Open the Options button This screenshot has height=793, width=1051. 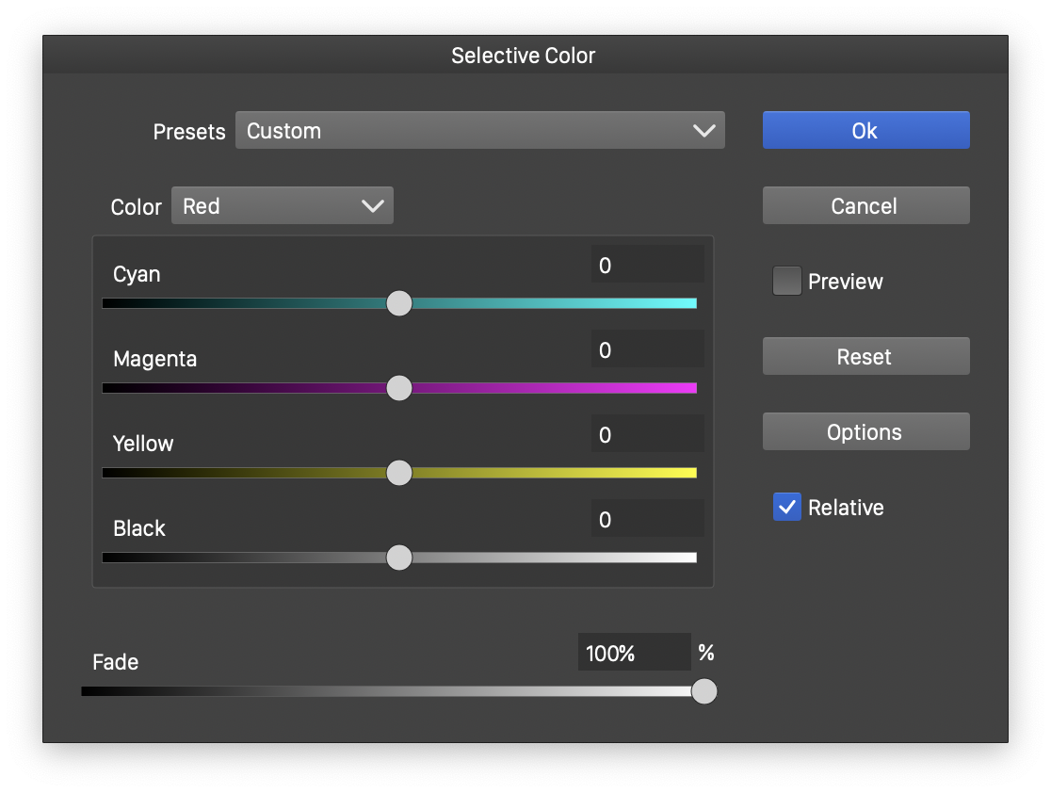[x=865, y=432]
